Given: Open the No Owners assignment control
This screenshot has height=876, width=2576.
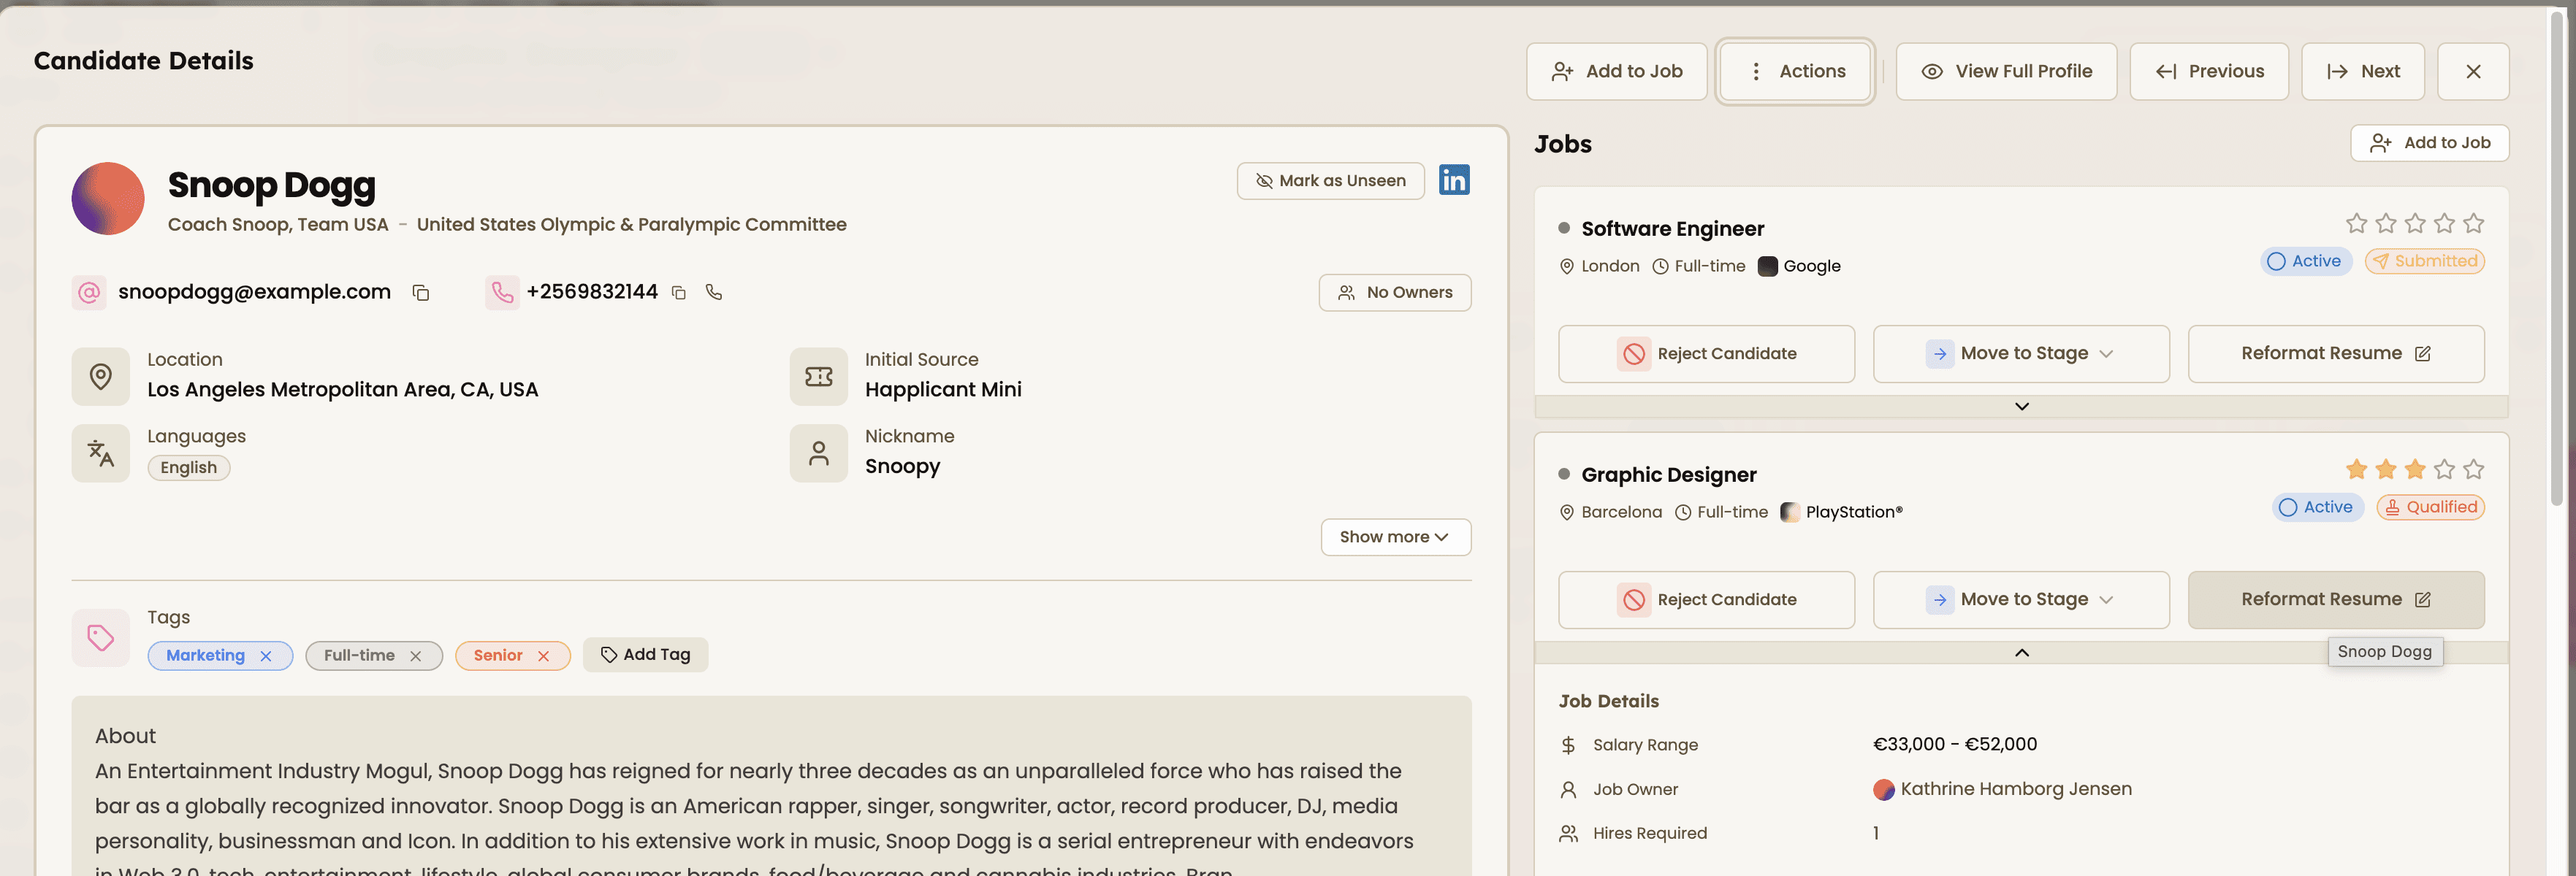Looking at the screenshot, I should coord(1394,292).
